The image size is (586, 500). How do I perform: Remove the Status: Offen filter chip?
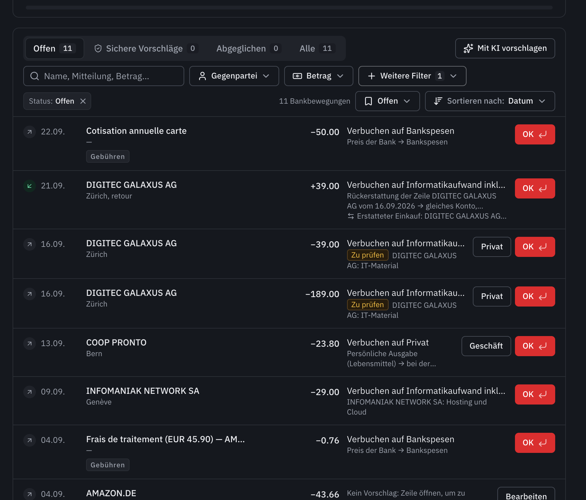(x=83, y=101)
